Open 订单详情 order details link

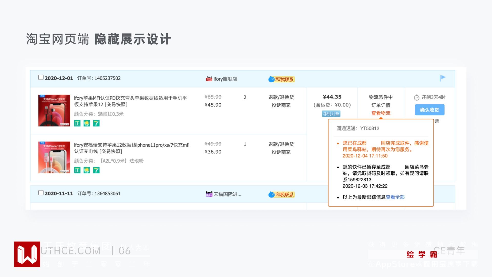381,105
